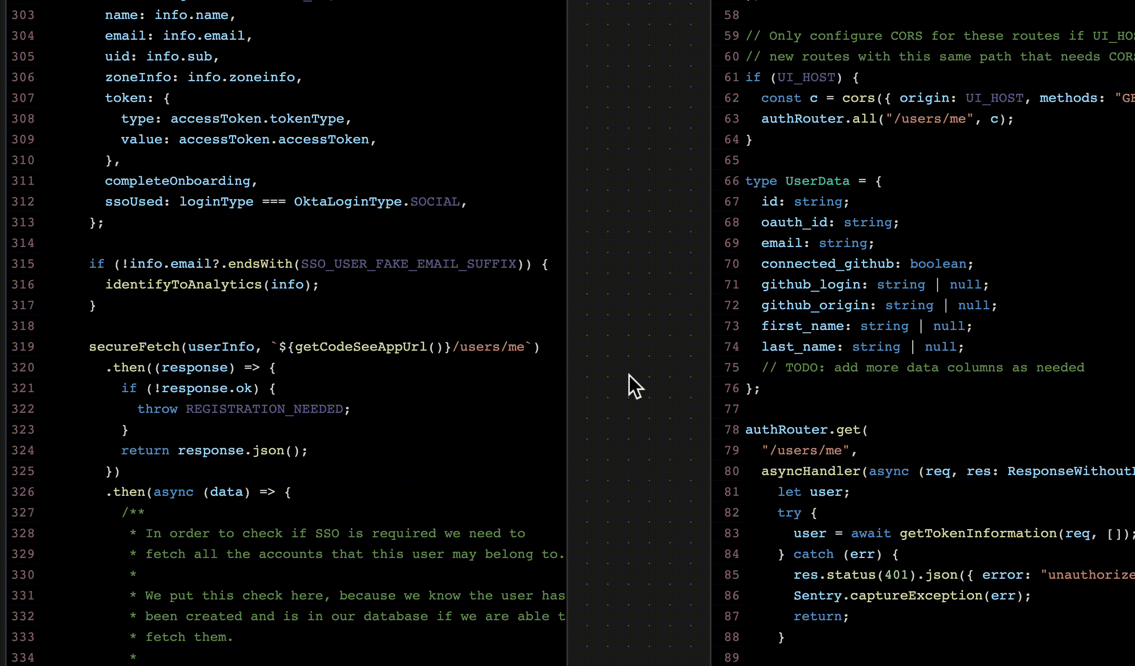
Task: Click line number 307 beside 'token: {'
Action: [23, 98]
